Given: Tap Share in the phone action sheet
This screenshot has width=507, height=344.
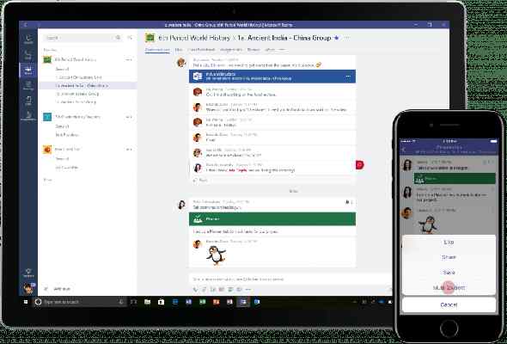Looking at the screenshot, I should pyautogui.click(x=449, y=257).
